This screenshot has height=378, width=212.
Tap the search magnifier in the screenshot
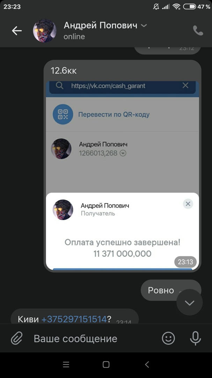coord(59,86)
